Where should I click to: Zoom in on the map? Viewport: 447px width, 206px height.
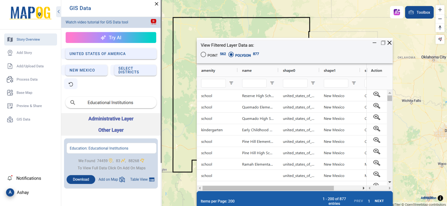pos(440,10)
